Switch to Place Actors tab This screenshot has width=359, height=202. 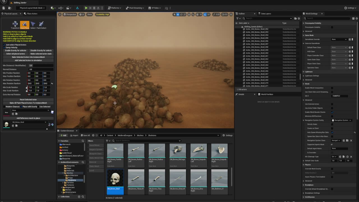click(30, 14)
